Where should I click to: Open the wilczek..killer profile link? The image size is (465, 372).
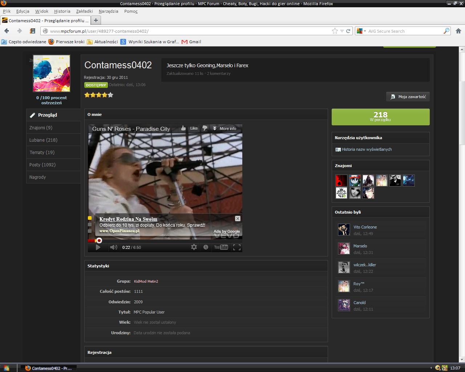(365, 265)
